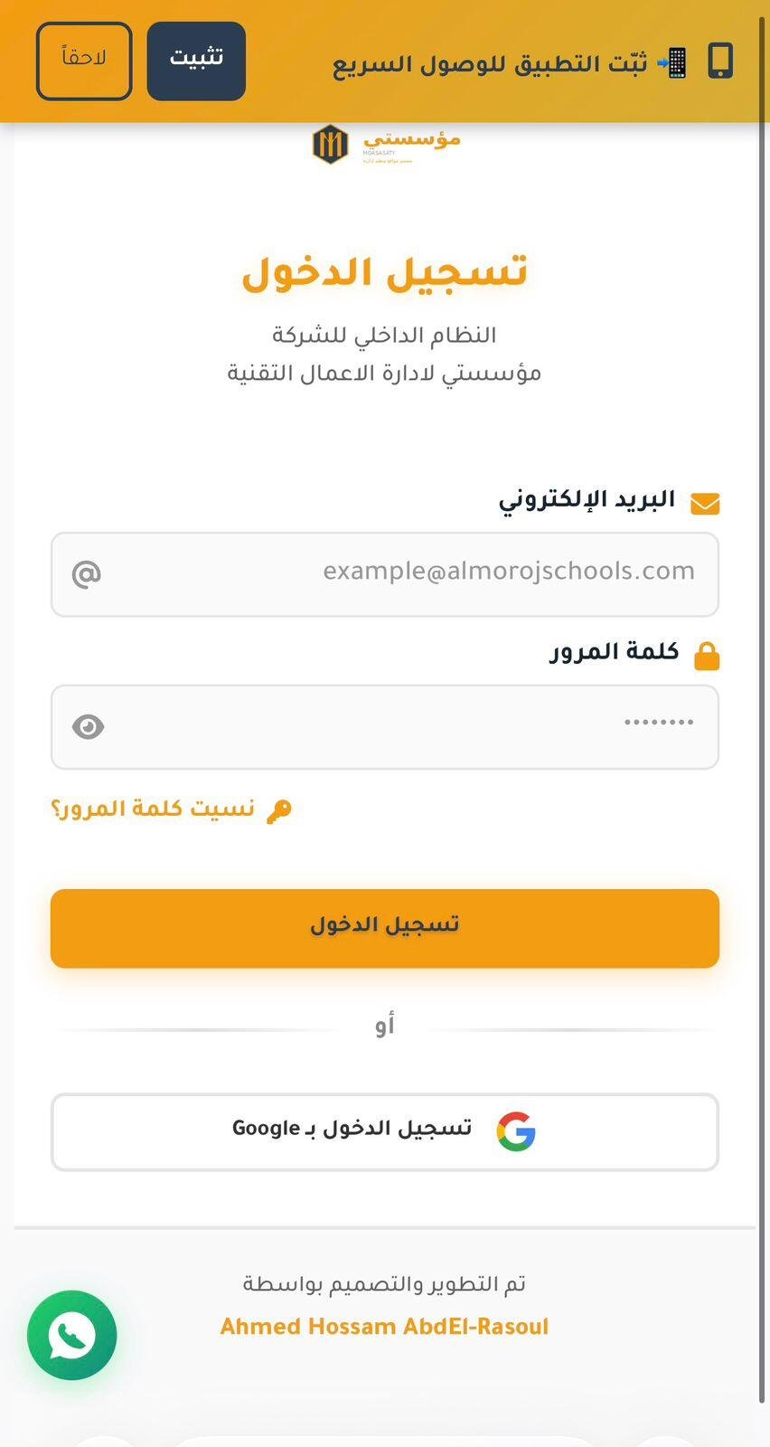Select the تسجيل الدخول بـ Google button

[384, 1130]
